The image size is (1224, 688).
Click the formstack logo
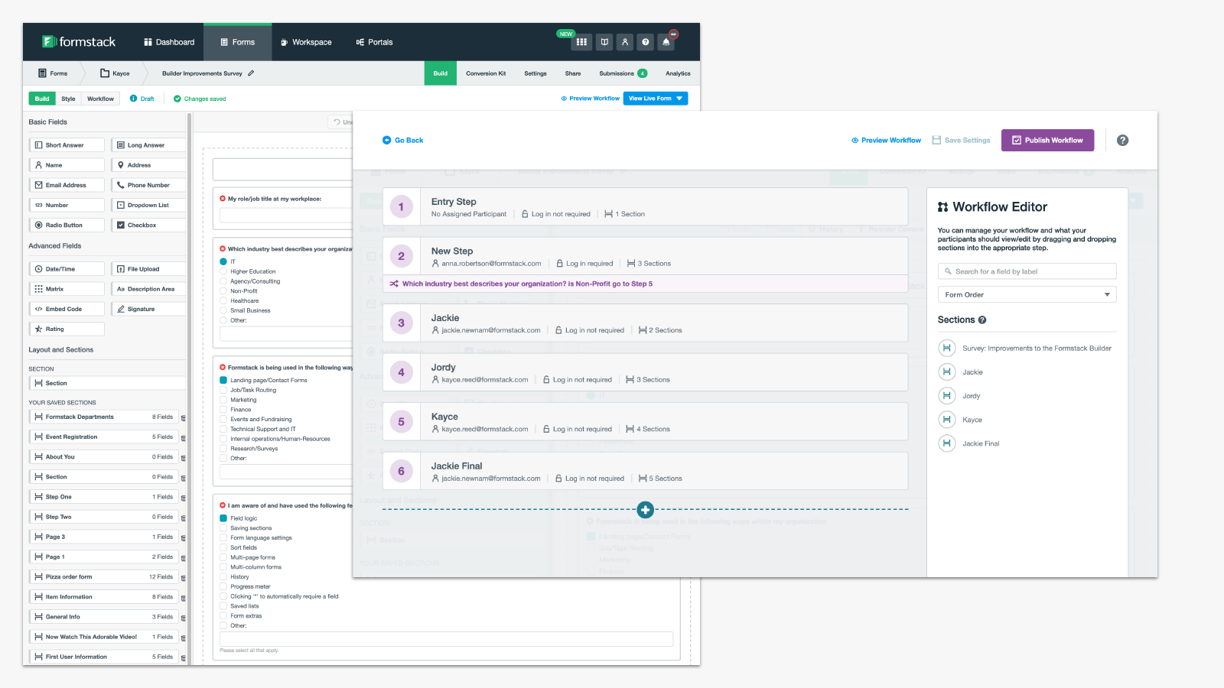click(x=79, y=42)
